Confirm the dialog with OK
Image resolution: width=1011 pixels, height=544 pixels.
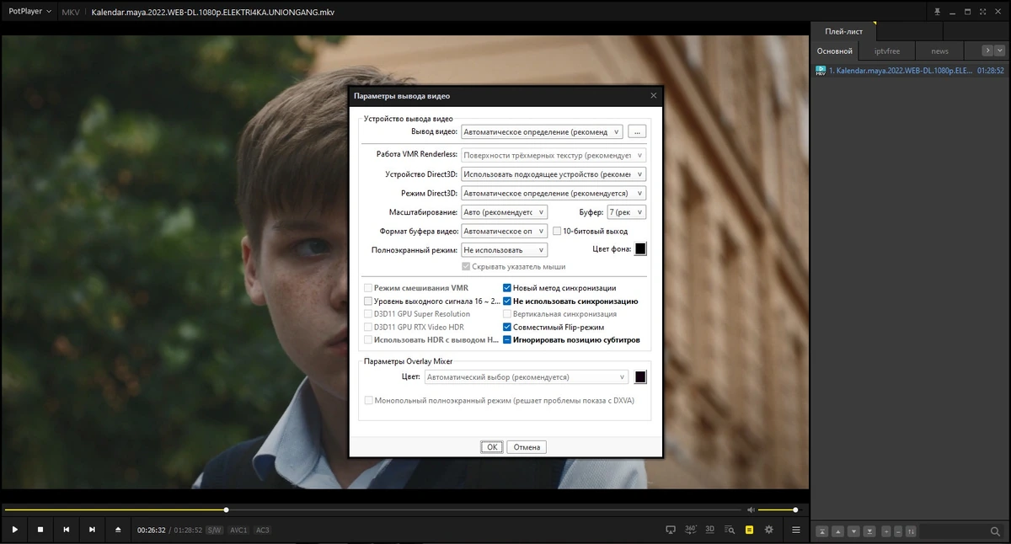[492, 447]
